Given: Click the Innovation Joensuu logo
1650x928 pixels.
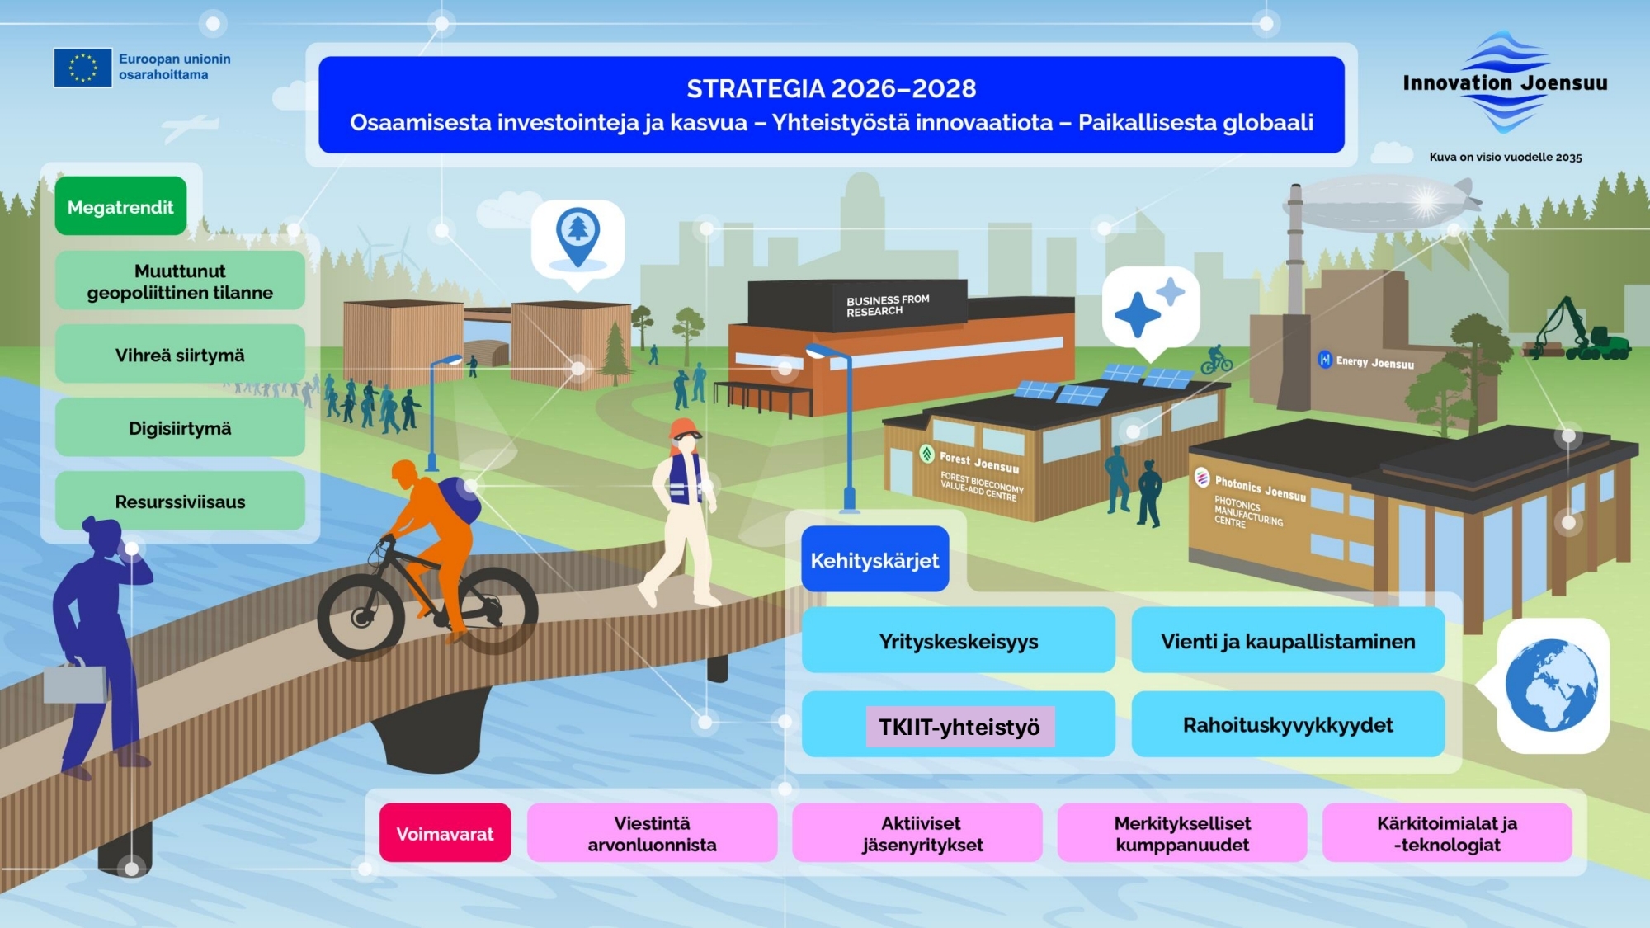Looking at the screenshot, I should coord(1505,82).
